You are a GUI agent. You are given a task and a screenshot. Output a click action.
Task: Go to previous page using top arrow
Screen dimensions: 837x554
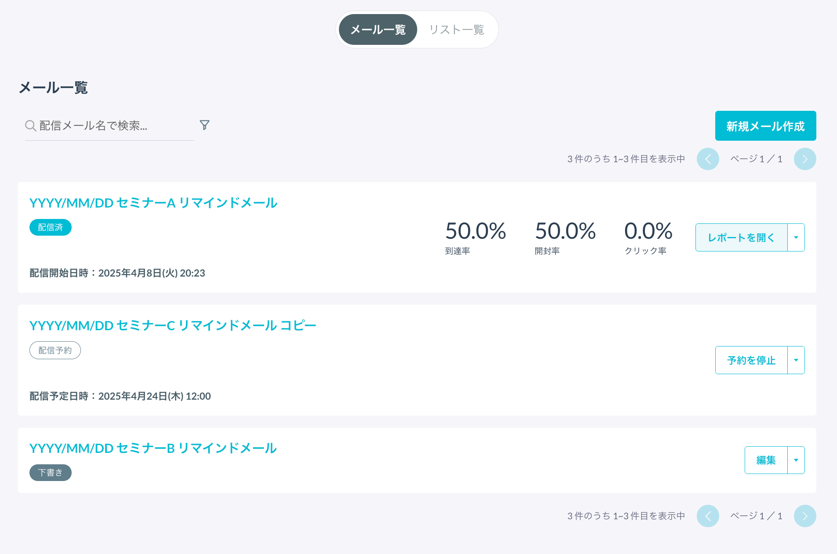click(708, 159)
